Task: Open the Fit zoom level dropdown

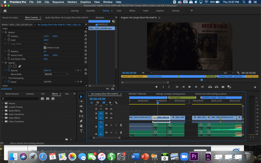Action: click(x=147, y=73)
